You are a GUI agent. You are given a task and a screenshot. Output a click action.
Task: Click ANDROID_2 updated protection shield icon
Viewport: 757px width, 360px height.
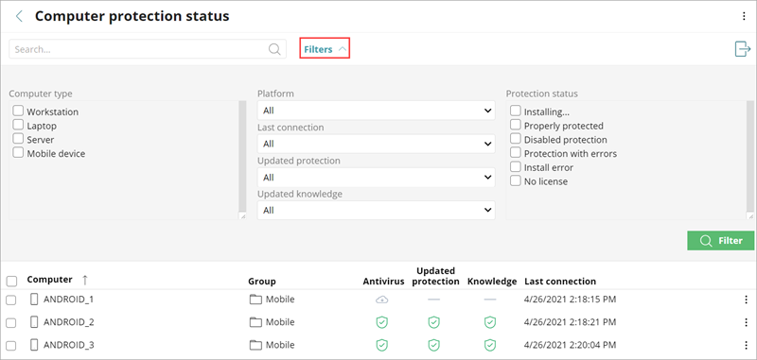pyautogui.click(x=433, y=322)
